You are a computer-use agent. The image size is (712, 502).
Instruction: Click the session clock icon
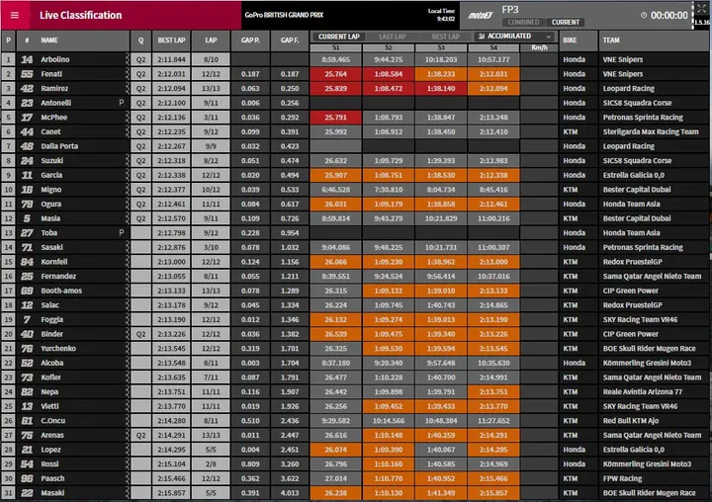click(644, 15)
